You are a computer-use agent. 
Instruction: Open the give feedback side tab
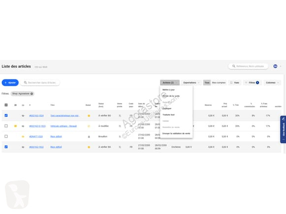[x=283, y=129]
